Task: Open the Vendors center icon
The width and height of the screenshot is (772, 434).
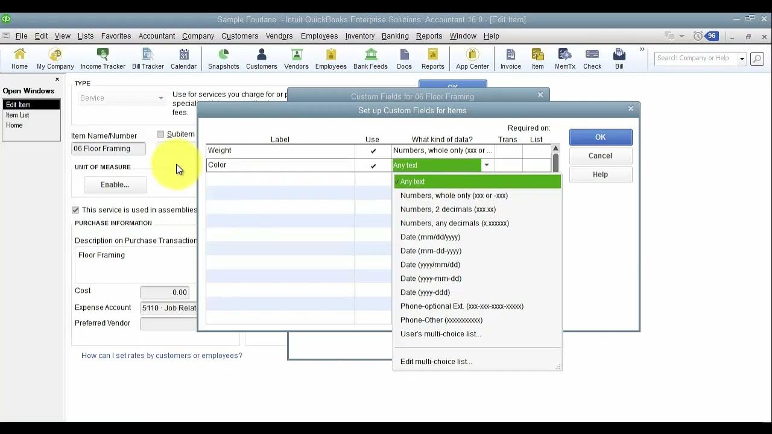Action: tap(296, 59)
